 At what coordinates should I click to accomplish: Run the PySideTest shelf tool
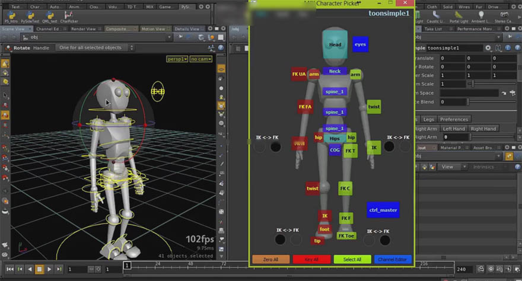pos(30,17)
